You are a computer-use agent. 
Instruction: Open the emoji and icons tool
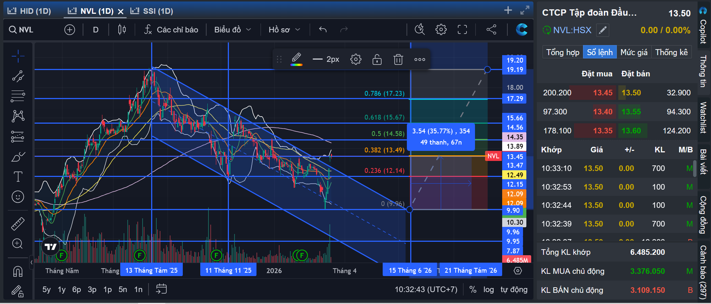pyautogui.click(x=18, y=197)
